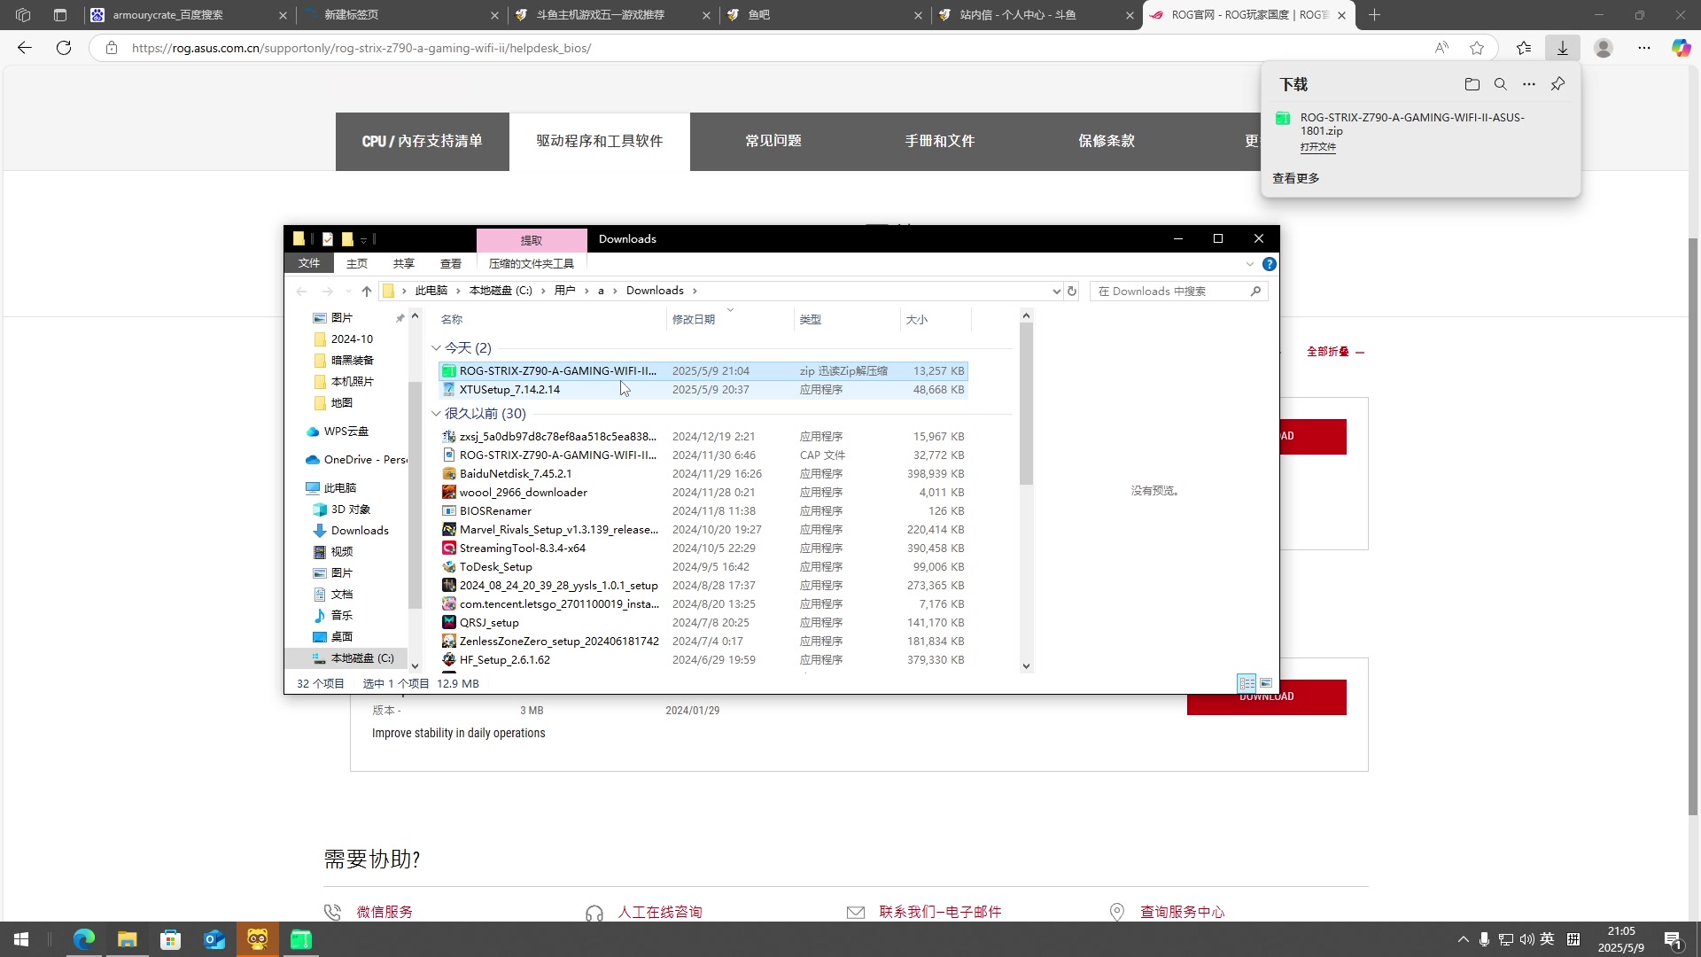Open Microsoft Store from taskbar
1701x957 pixels.
click(170, 939)
